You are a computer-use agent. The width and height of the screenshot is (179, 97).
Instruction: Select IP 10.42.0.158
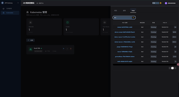tap(165, 42)
